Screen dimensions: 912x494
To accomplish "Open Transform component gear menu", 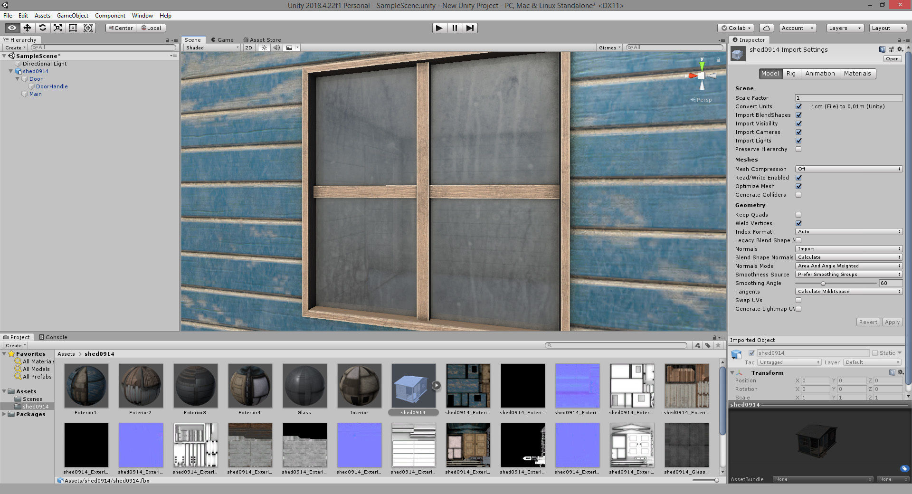I will pos(901,372).
